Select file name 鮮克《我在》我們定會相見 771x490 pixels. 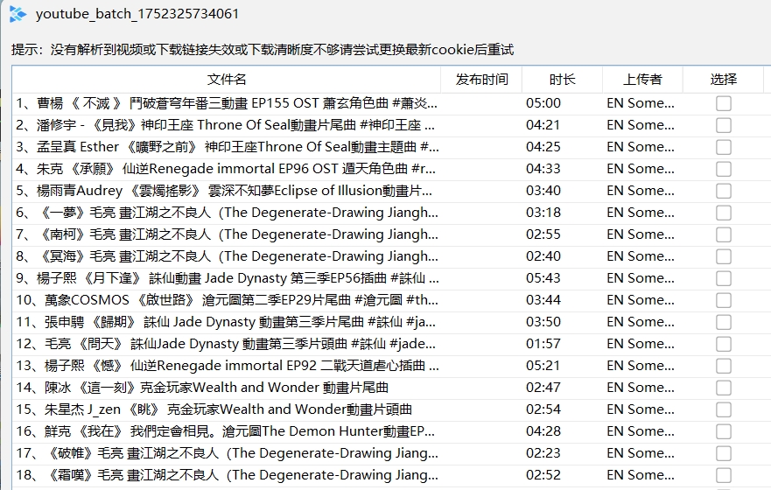pyautogui.click(x=225, y=431)
